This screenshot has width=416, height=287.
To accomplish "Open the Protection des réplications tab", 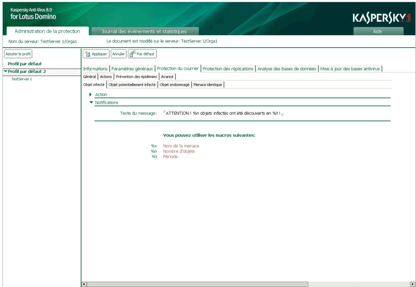I will tap(228, 69).
